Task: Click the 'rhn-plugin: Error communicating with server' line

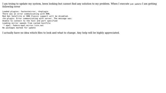Action: 37,18
